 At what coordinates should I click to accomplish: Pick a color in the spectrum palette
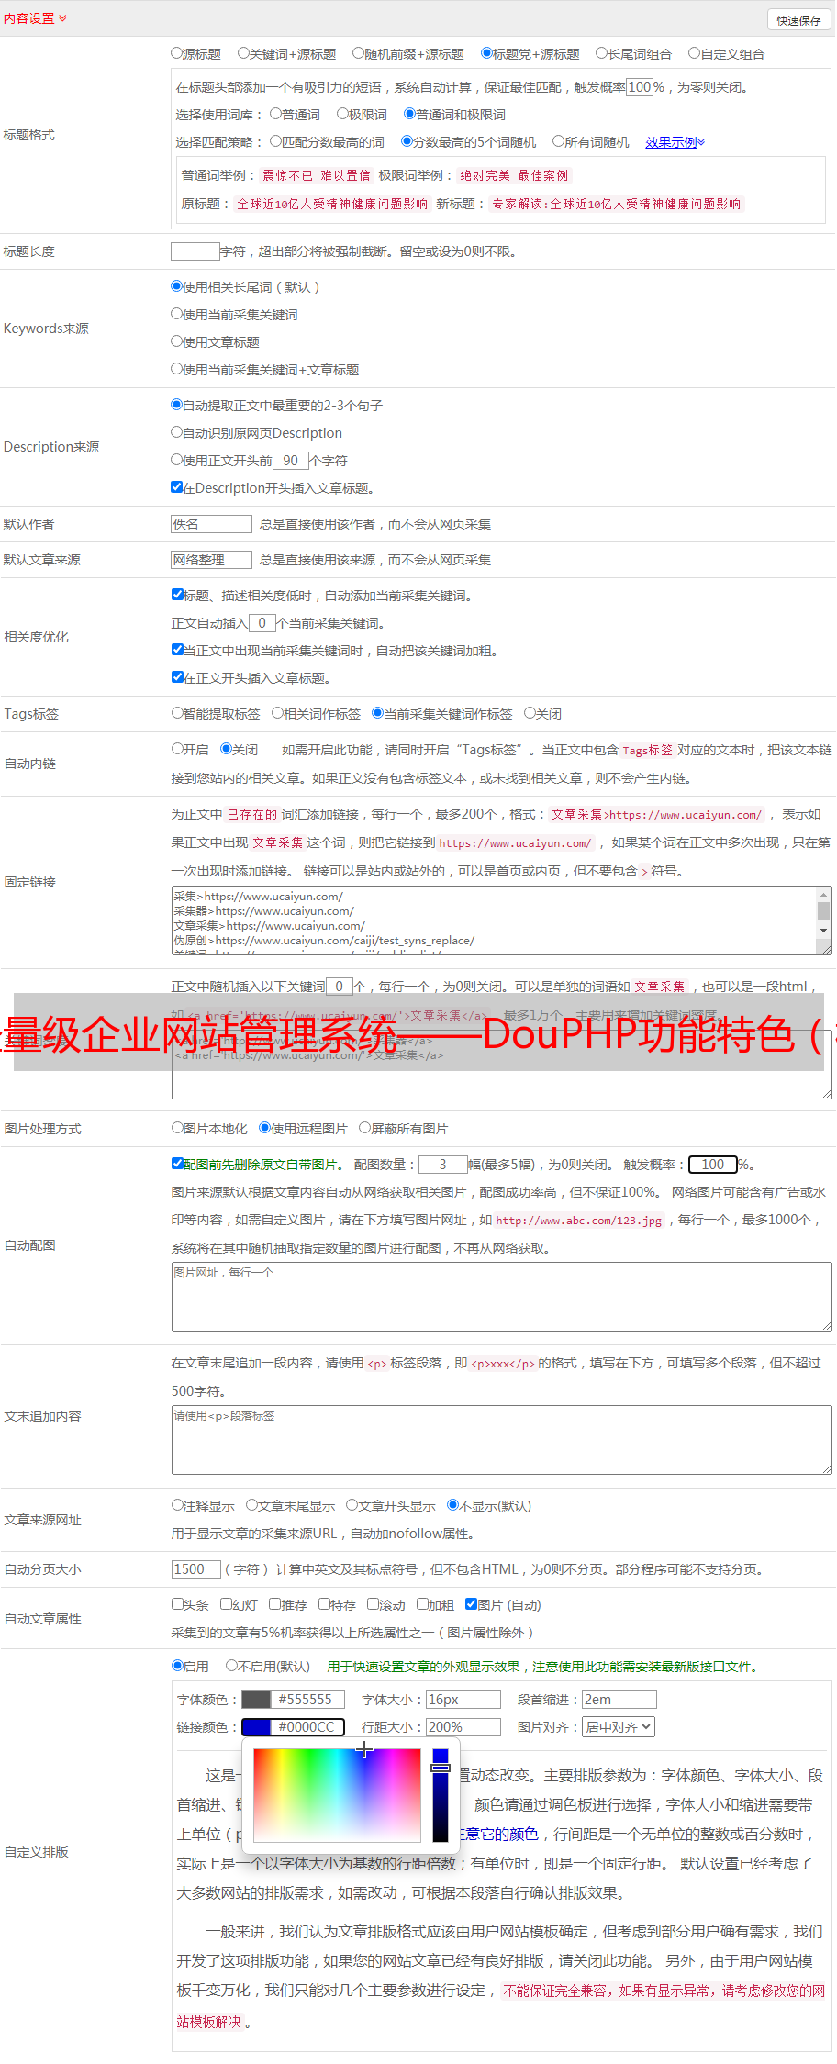(x=337, y=1795)
